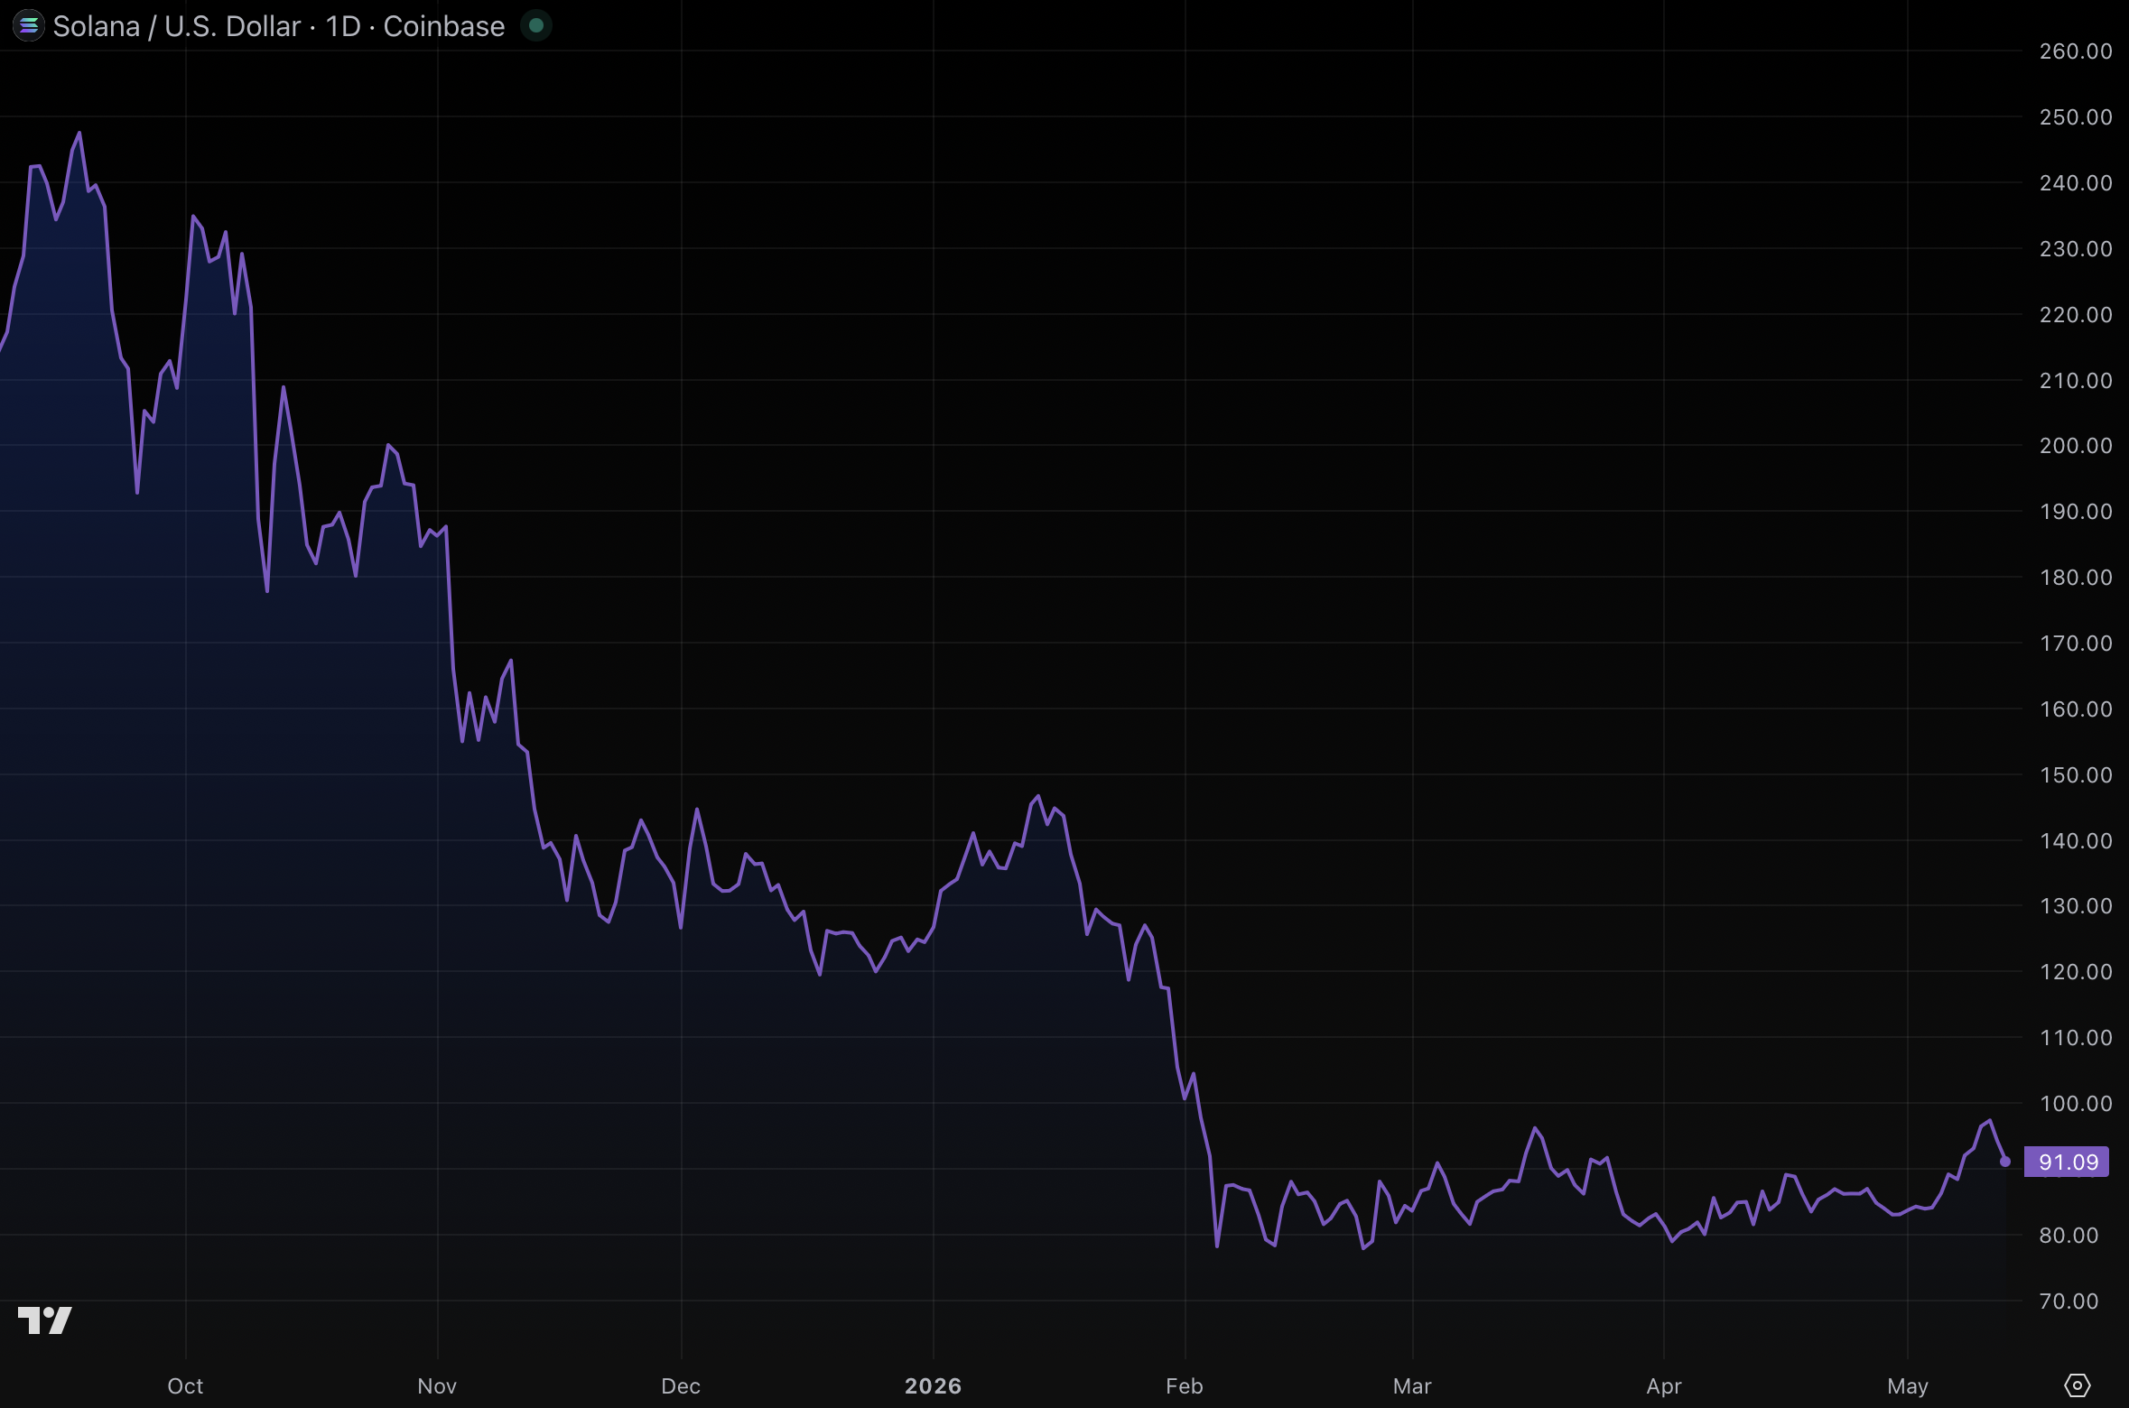The height and width of the screenshot is (1408, 2129).
Task: Click the May label on time axis
Action: click(x=1908, y=1385)
